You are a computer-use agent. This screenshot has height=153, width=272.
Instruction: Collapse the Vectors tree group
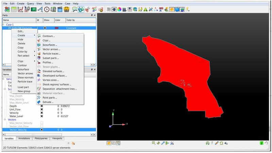[5, 120]
